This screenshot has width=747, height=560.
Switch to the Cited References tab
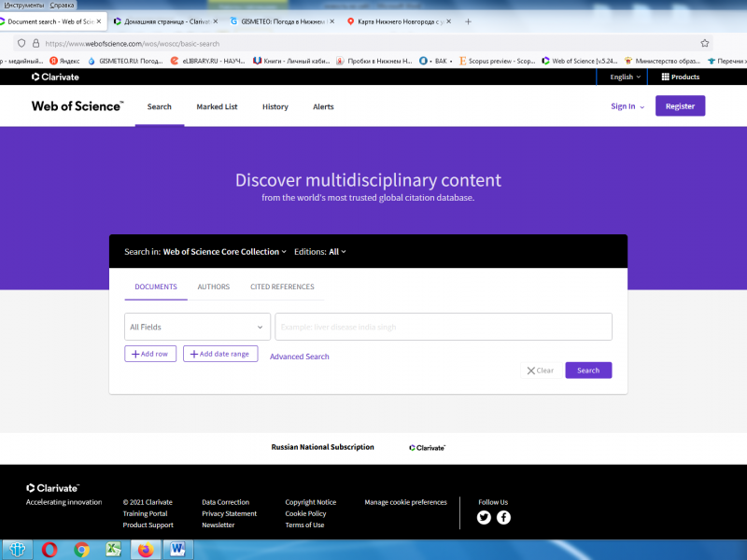pyautogui.click(x=282, y=287)
